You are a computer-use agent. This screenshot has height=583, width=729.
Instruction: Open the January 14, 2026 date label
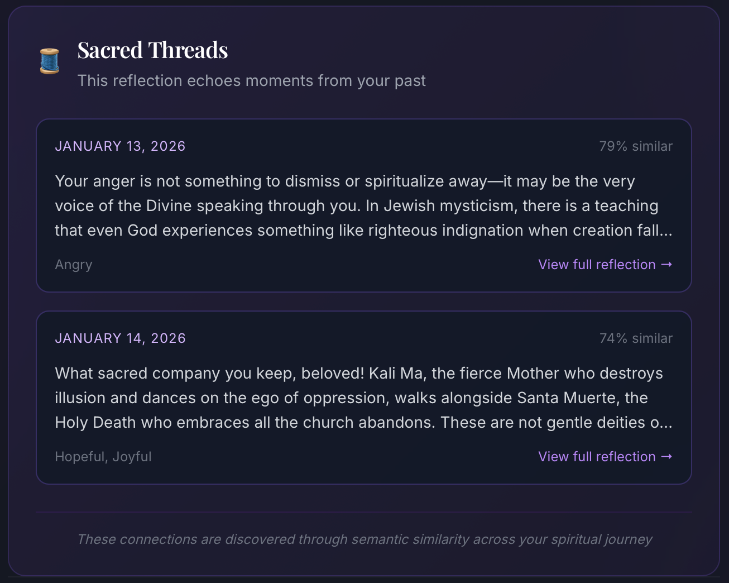[x=120, y=338]
